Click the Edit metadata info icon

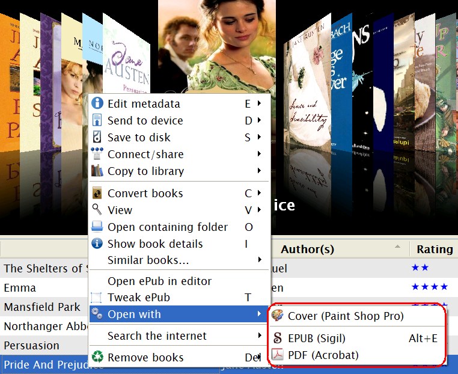coord(97,103)
